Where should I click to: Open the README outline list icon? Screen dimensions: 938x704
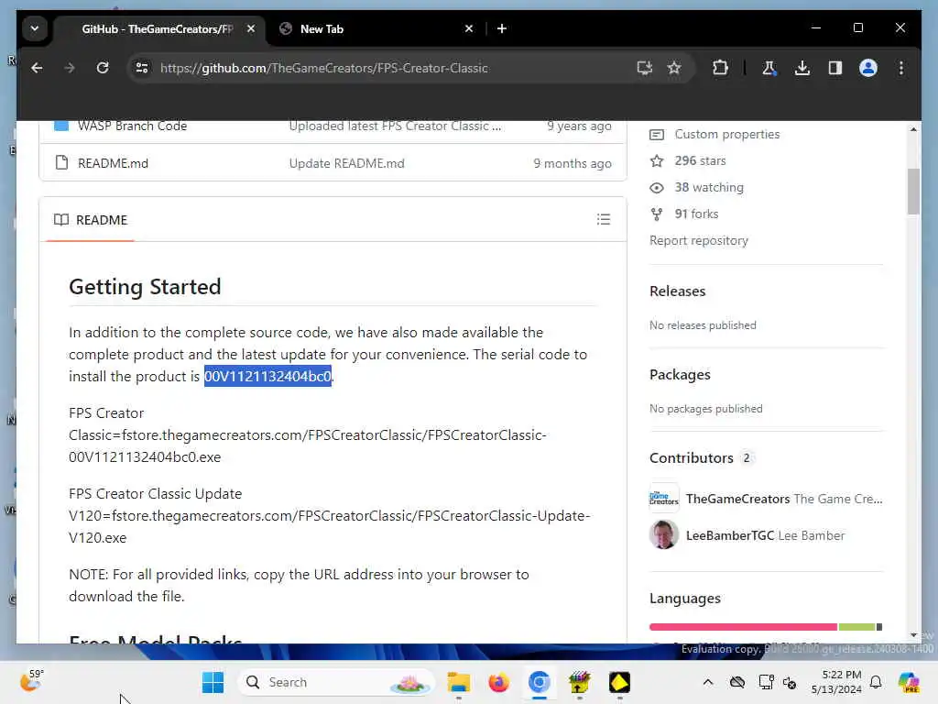click(604, 220)
